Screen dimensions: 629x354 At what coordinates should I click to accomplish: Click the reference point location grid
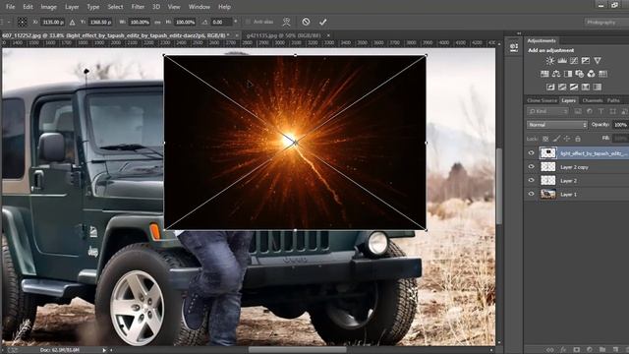pos(23,22)
